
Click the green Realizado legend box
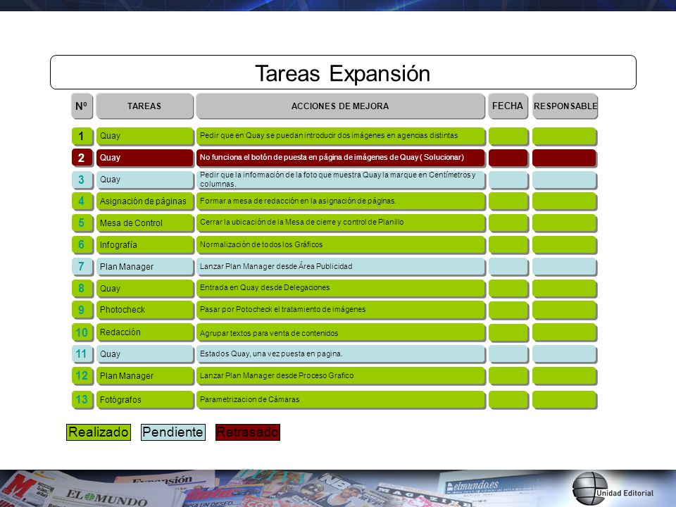point(99,432)
